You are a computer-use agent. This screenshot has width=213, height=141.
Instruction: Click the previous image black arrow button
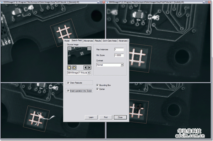tap(85, 67)
